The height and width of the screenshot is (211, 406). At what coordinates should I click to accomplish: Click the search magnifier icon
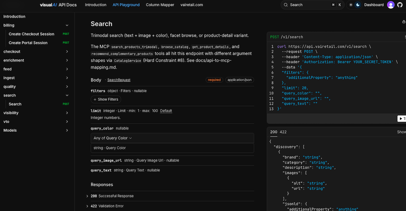coord(286,5)
